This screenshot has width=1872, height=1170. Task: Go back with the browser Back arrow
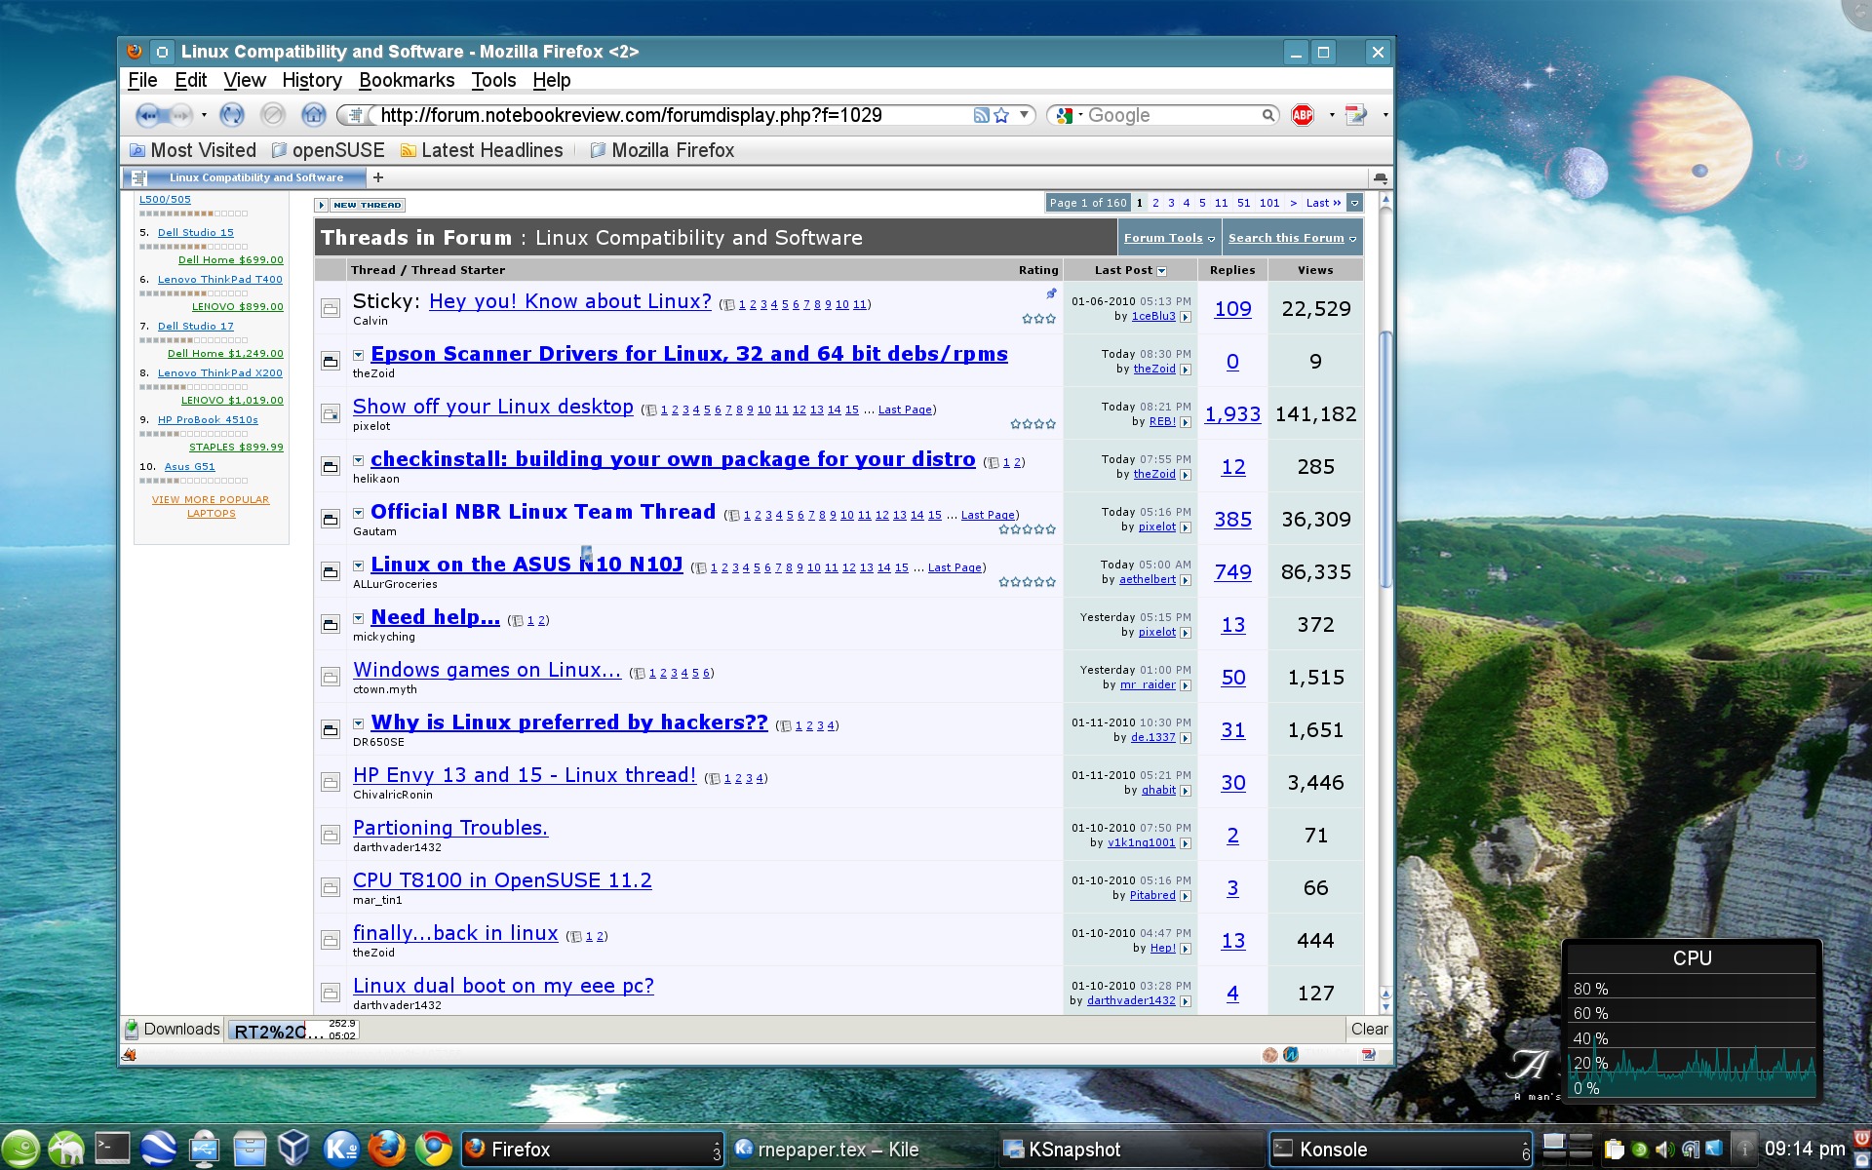[x=149, y=115]
